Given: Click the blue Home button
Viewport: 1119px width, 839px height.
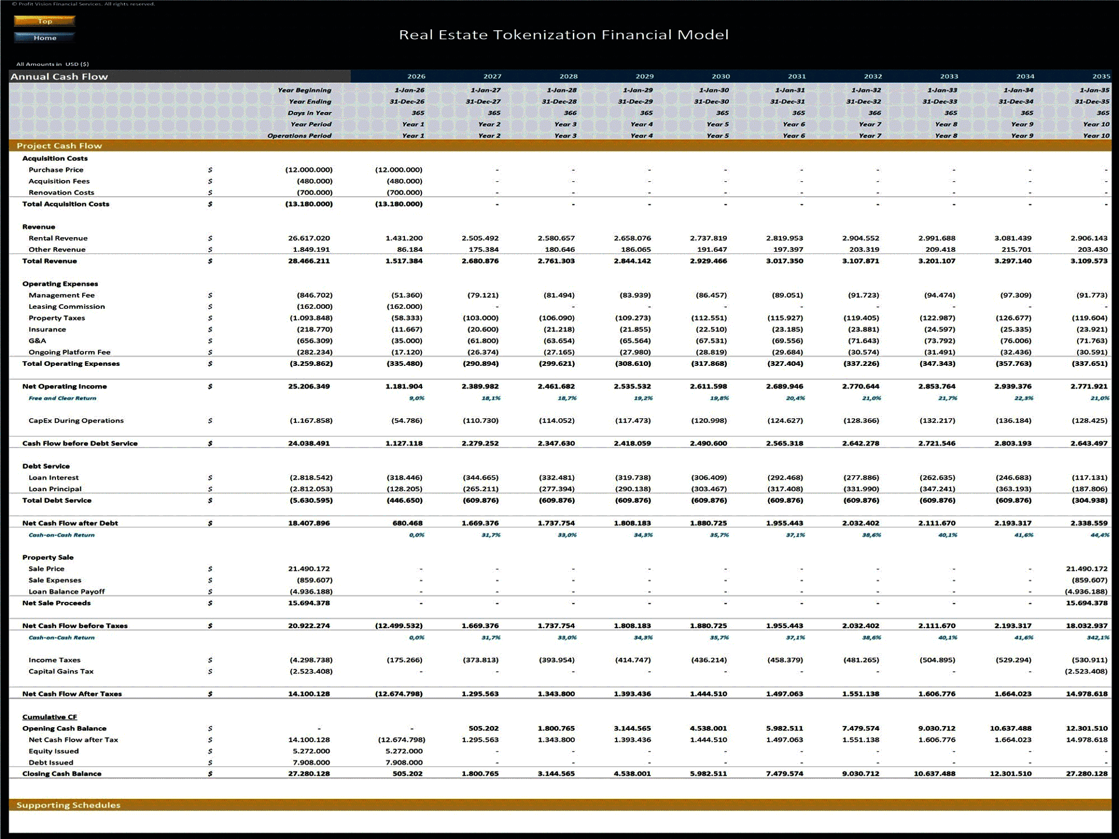Looking at the screenshot, I should point(45,38).
